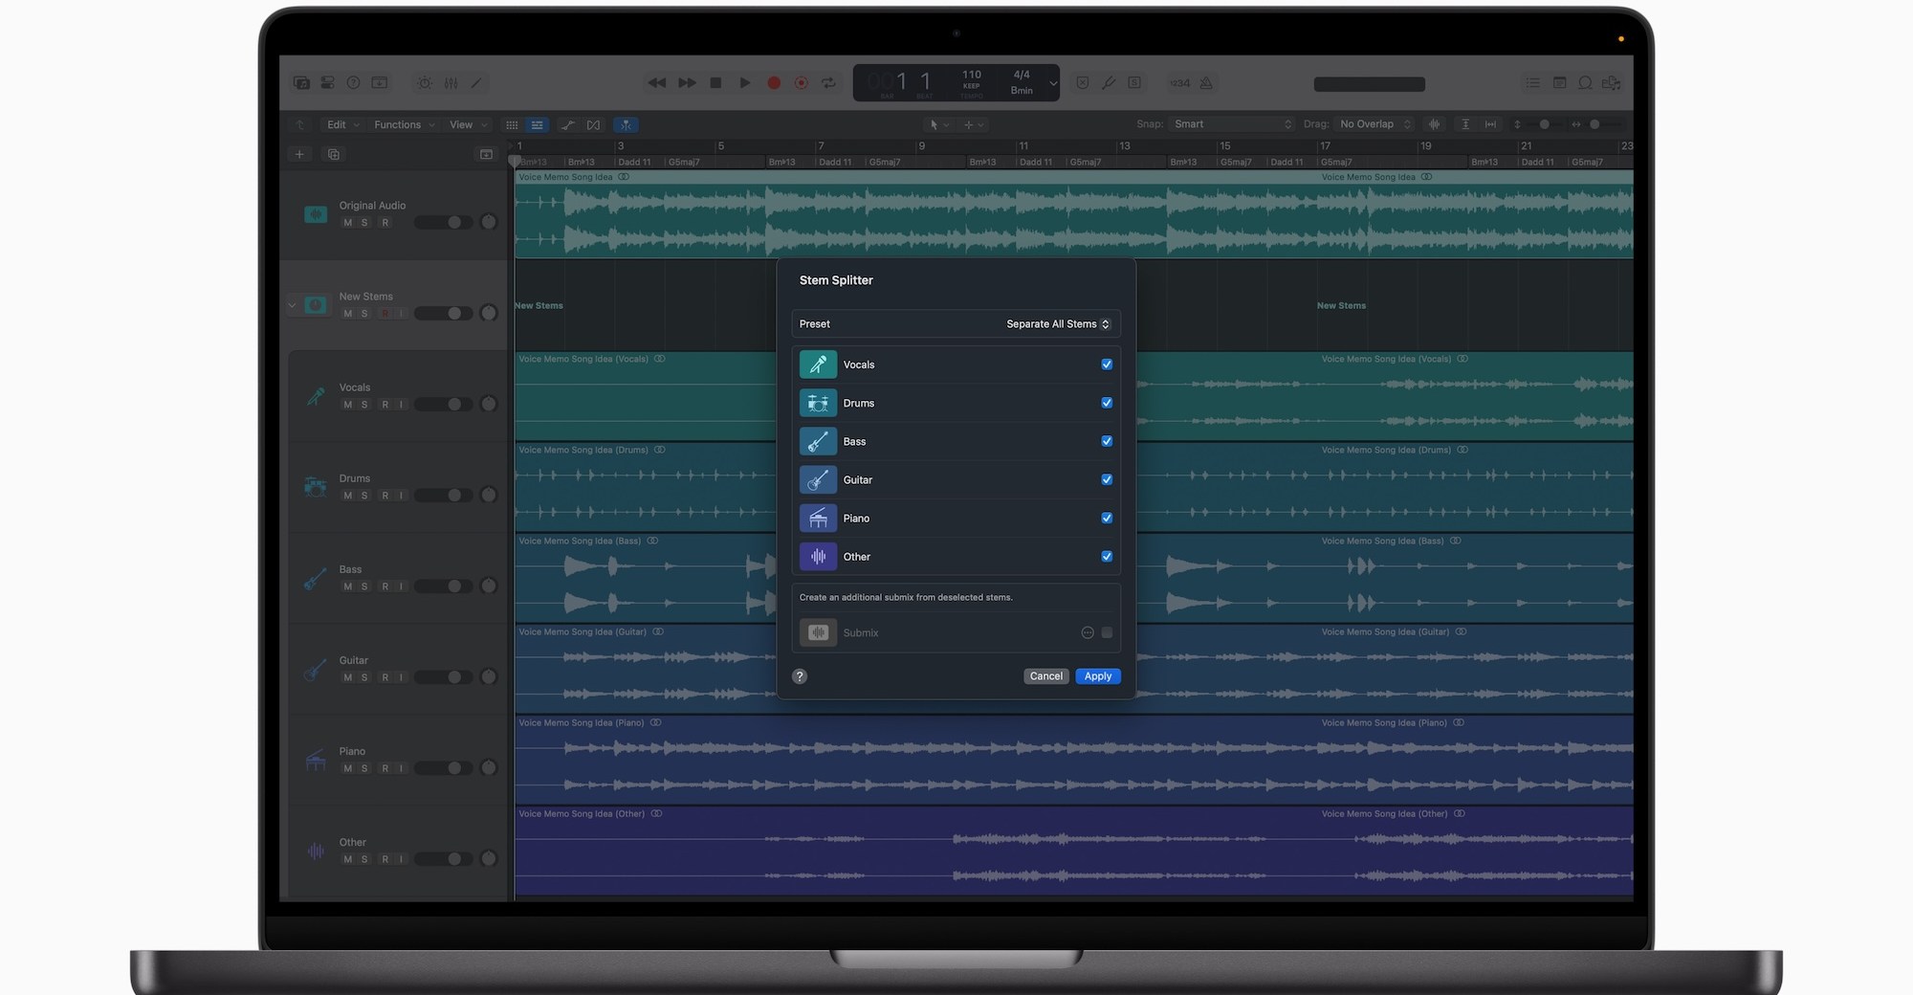This screenshot has width=1913, height=995.
Task: Open the media Browsers icon
Action: 1612,83
